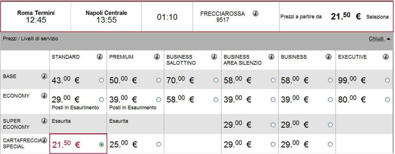Show info for BUSINESS SALOTTINO column

coord(214,57)
